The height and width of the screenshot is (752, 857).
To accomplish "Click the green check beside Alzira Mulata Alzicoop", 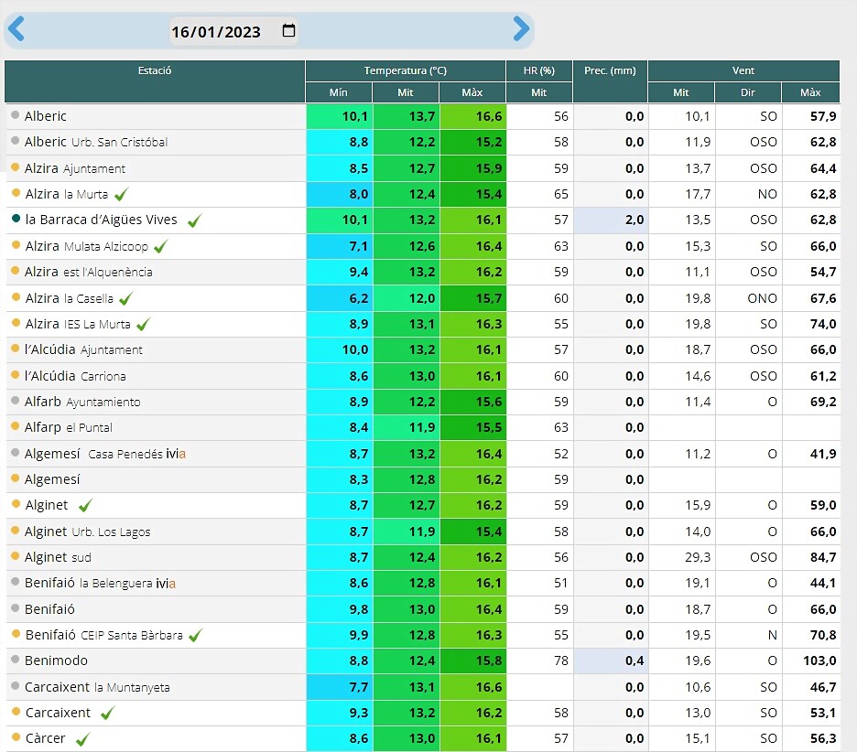I will pyautogui.click(x=161, y=246).
